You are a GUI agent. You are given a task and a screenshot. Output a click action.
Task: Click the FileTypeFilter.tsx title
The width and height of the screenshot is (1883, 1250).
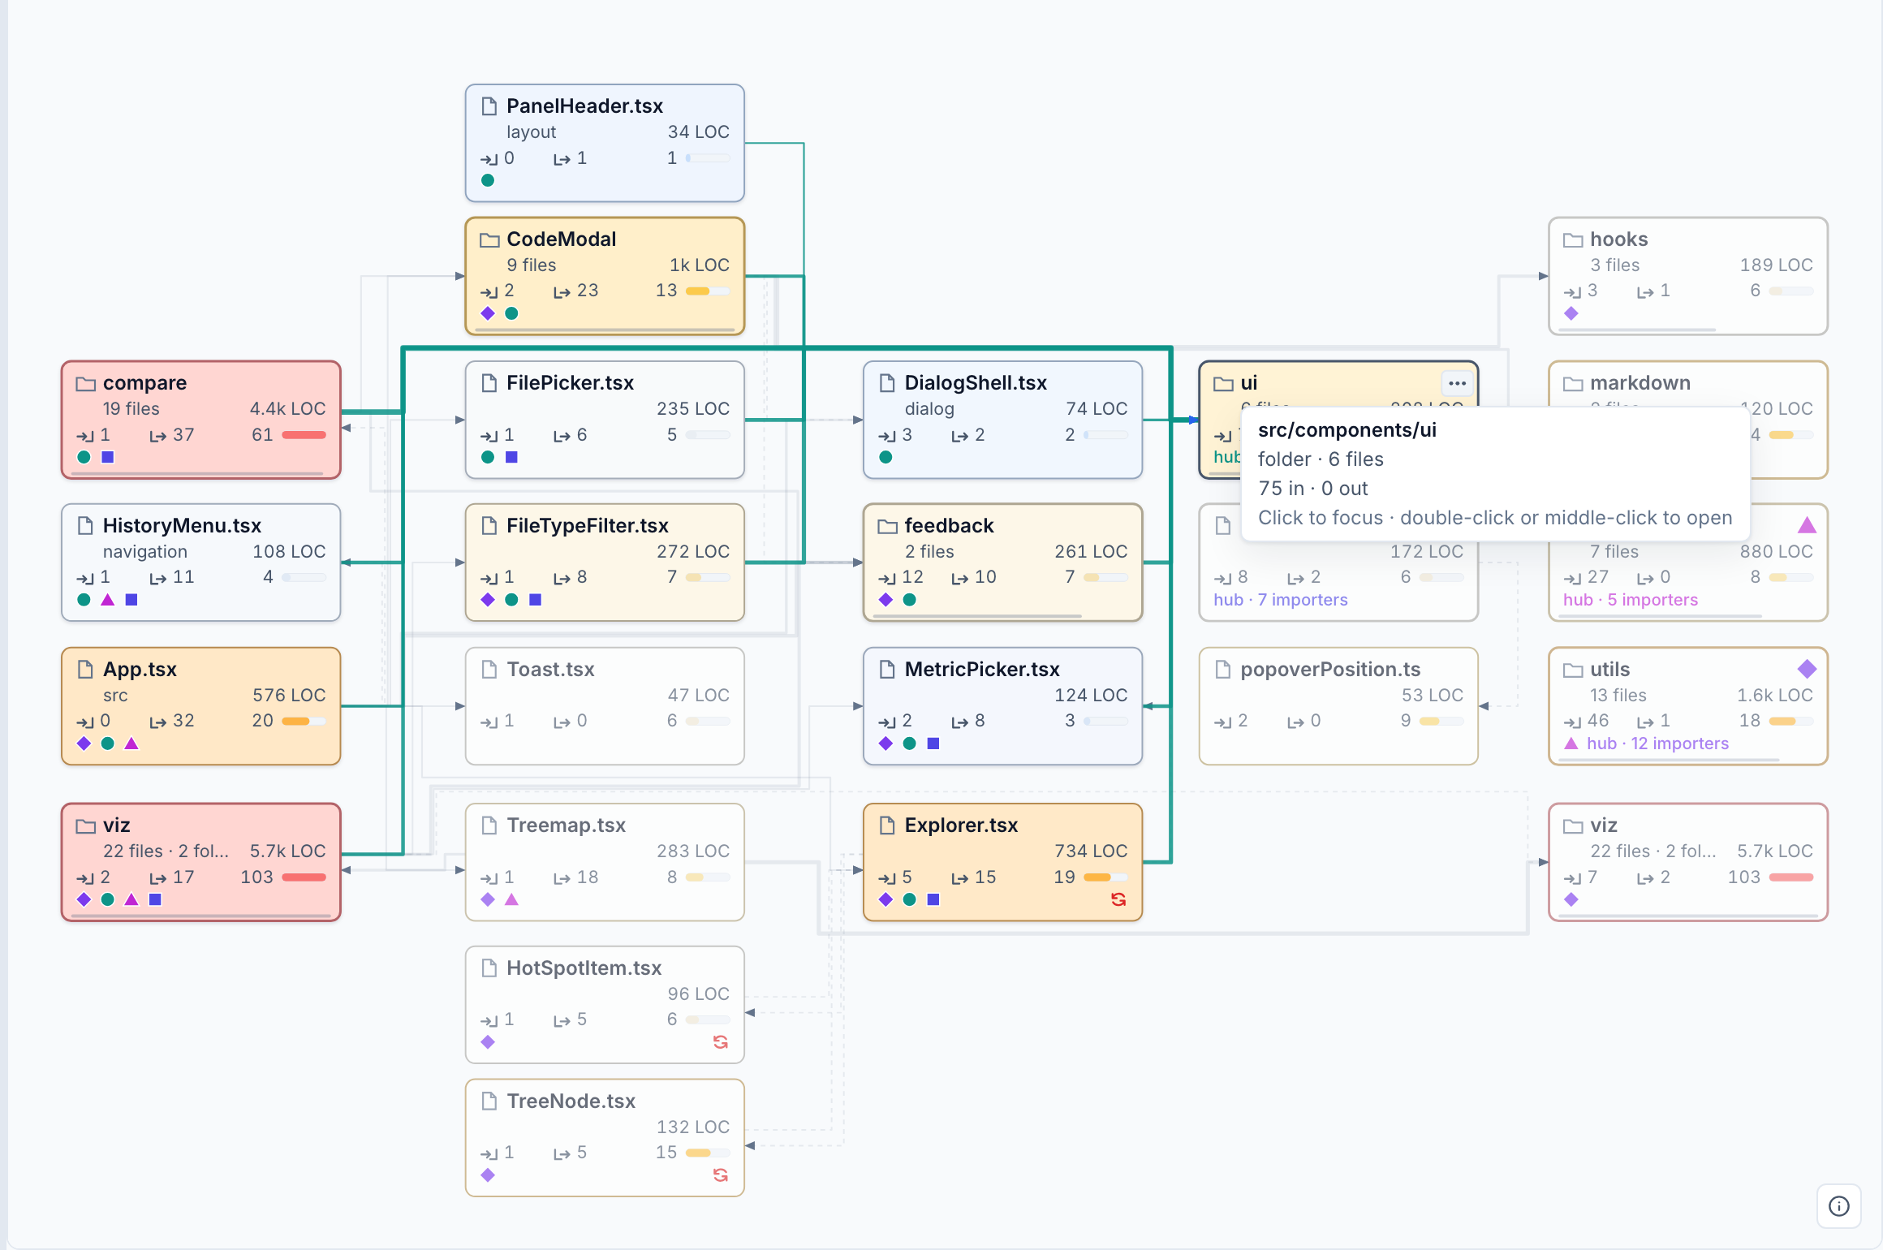coord(588,526)
